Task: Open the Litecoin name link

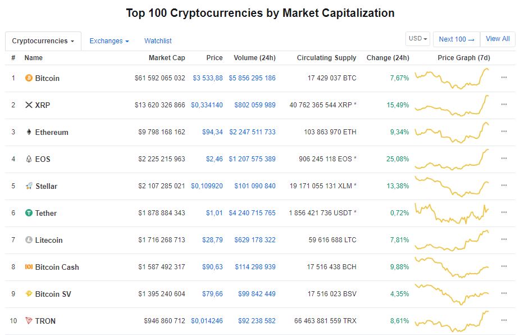Action: 49,240
